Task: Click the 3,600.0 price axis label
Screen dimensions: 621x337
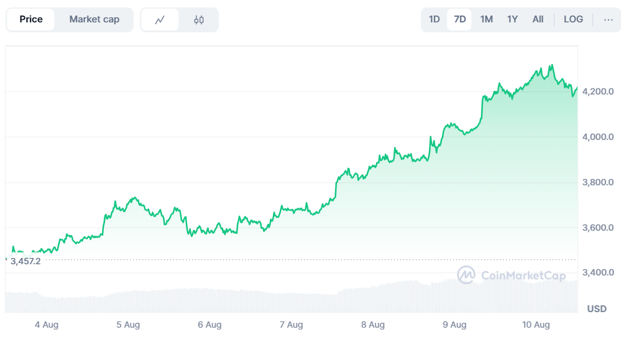Action: [x=597, y=228]
